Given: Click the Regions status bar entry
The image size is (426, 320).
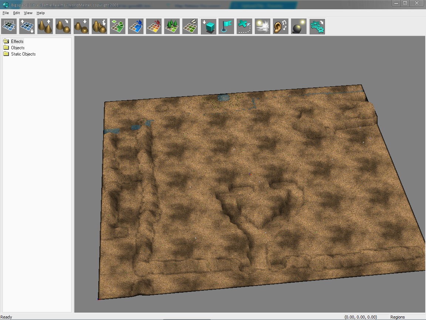Looking at the screenshot, I should (x=398, y=317).
